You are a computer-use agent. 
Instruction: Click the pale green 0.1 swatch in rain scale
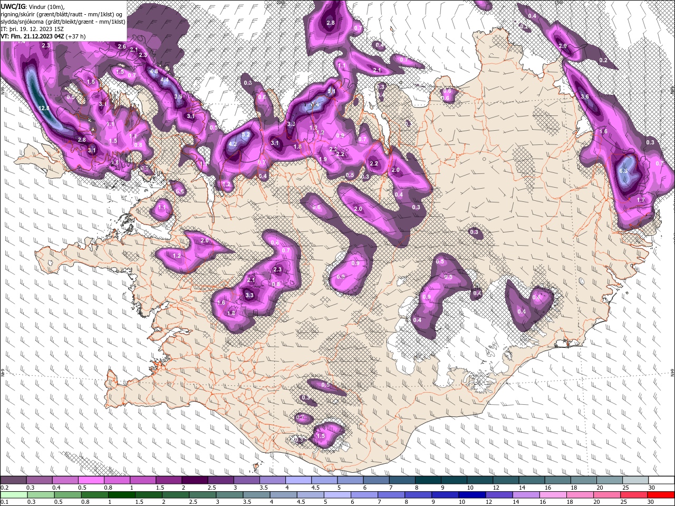13,495
